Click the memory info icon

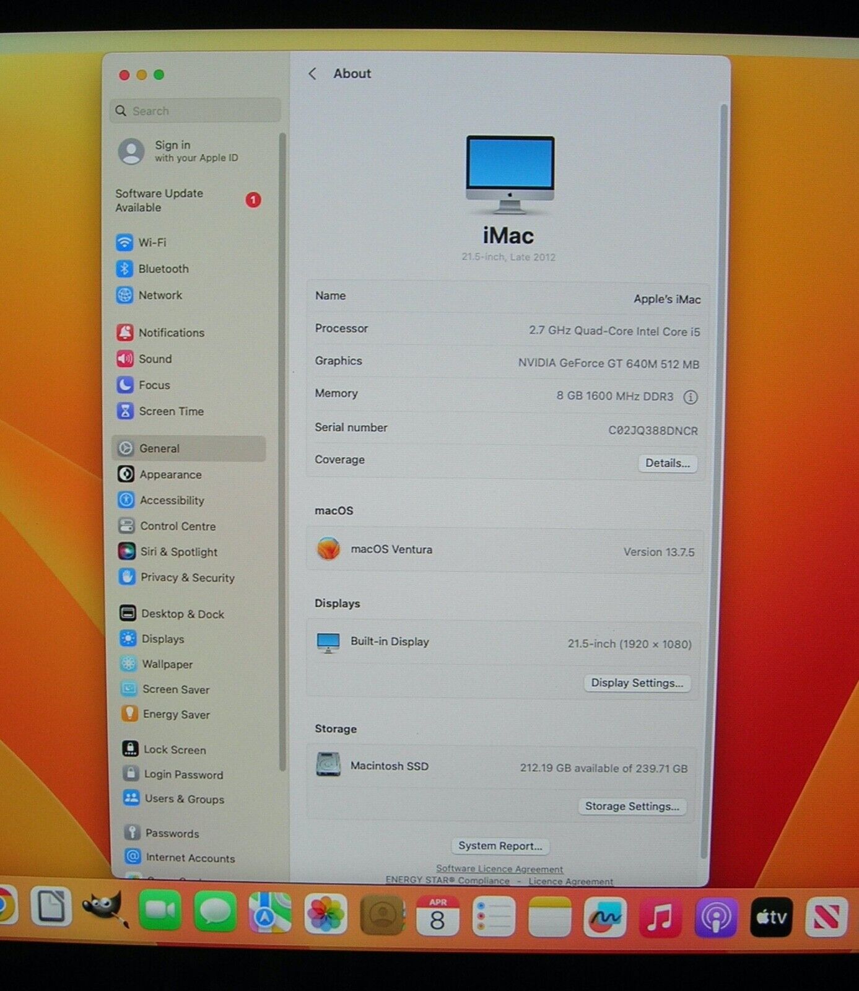(690, 398)
